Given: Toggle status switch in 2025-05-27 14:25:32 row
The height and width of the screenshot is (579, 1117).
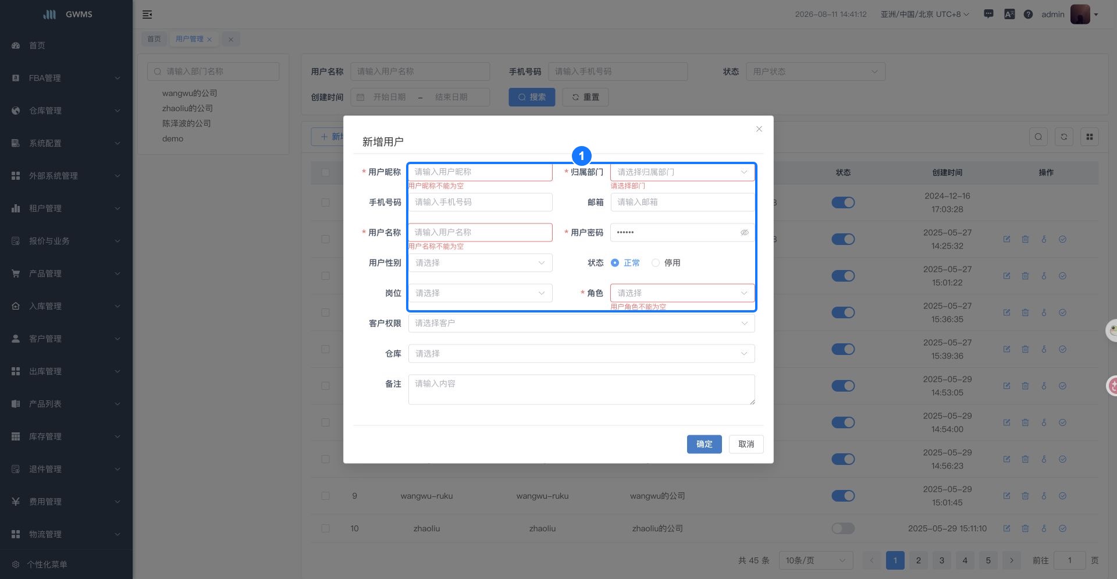Looking at the screenshot, I should coord(843,239).
